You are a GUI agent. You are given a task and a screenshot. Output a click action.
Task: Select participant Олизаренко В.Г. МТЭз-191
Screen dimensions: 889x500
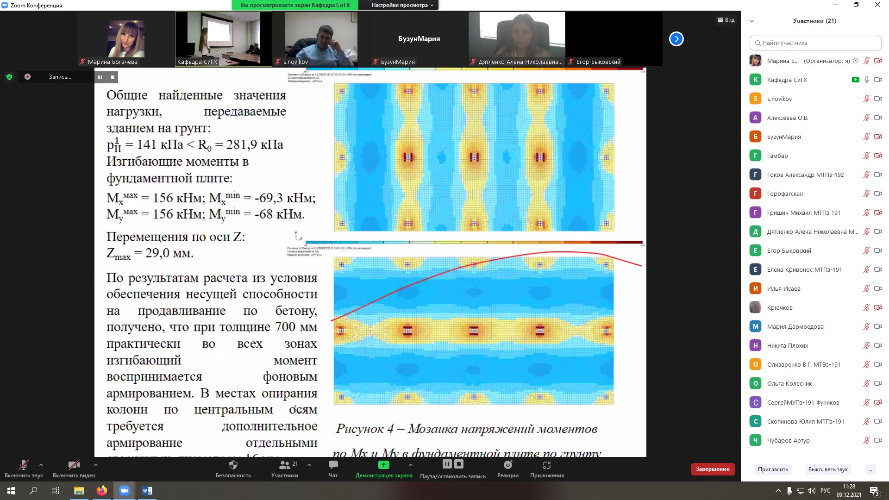pyautogui.click(x=815, y=364)
